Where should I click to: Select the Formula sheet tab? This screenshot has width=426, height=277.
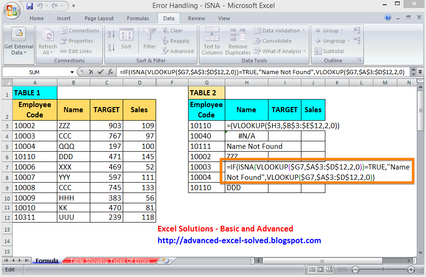pyautogui.click(x=47, y=261)
